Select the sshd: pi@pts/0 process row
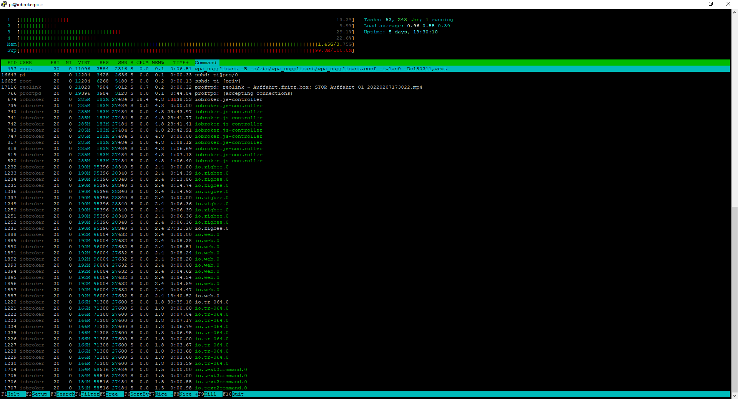738x399 pixels. [365, 75]
